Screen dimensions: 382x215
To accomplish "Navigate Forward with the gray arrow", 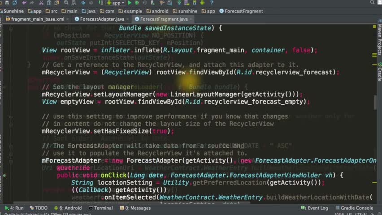I will tap(91, 3).
